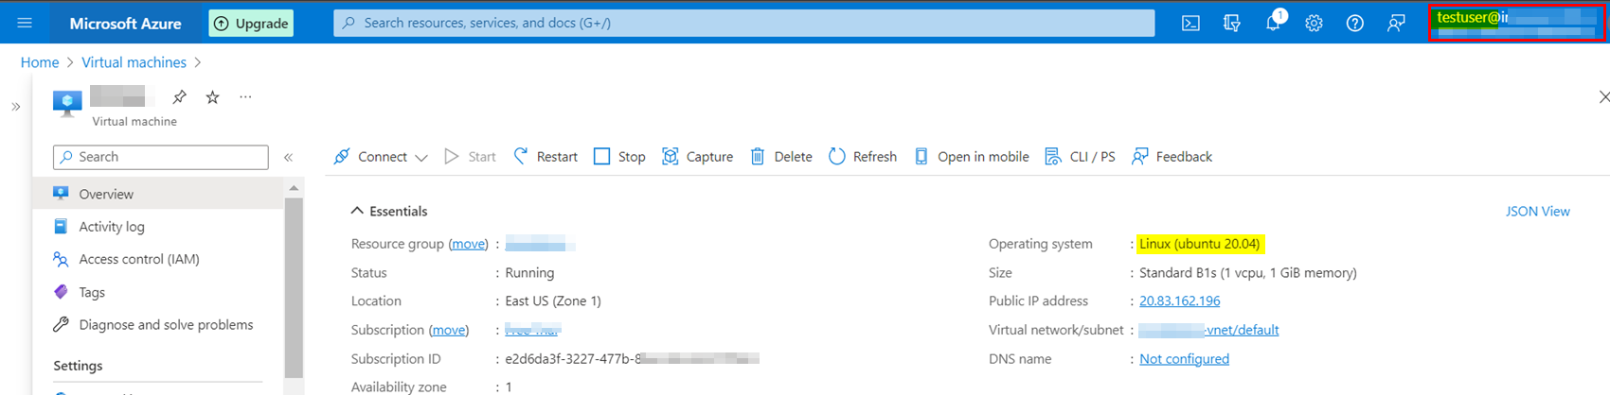Click the Standard B1s size value
1610x395 pixels.
pos(1248,272)
